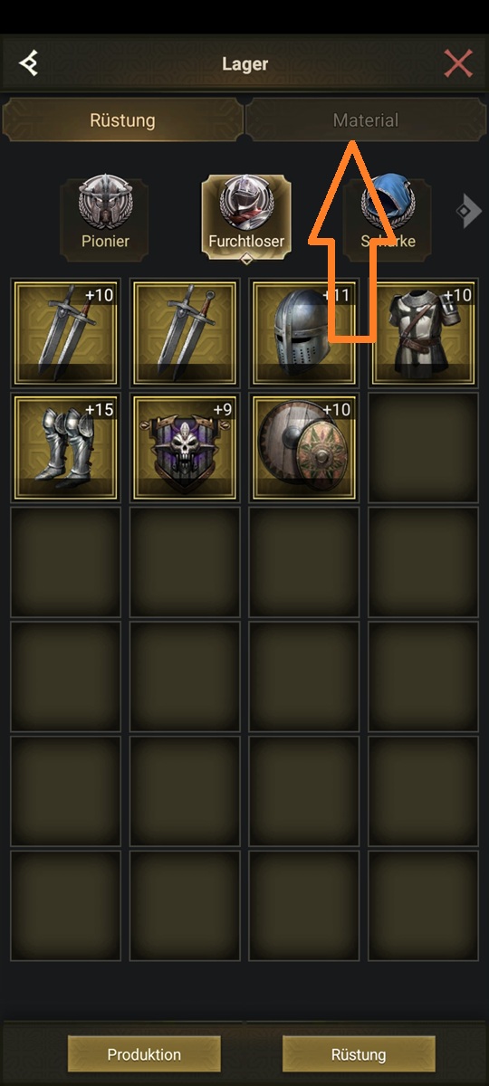This screenshot has height=1086, width=489.
Task: Close the Lager window
Action: point(458,63)
